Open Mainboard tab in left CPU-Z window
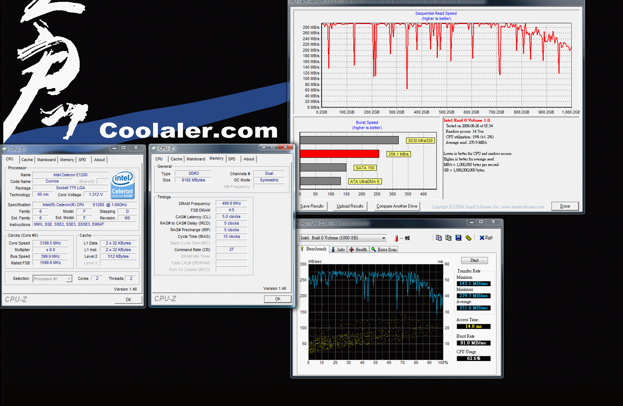The image size is (623, 406). click(x=46, y=160)
